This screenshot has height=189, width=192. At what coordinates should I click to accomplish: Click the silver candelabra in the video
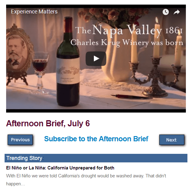(156, 76)
